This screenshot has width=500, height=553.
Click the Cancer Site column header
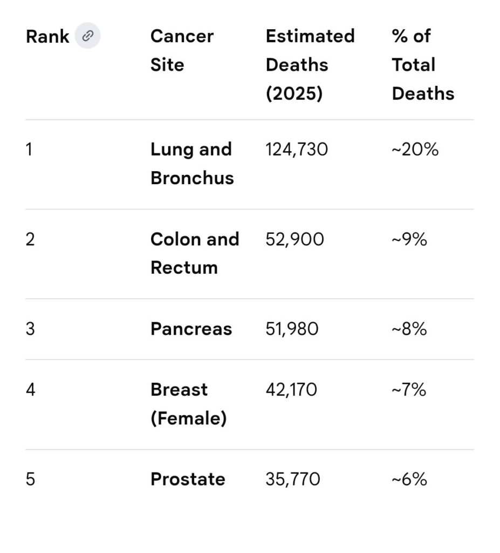click(182, 51)
